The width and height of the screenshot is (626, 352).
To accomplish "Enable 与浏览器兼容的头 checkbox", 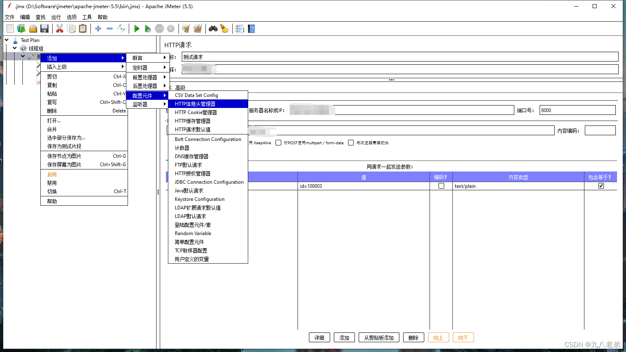I will 351,143.
